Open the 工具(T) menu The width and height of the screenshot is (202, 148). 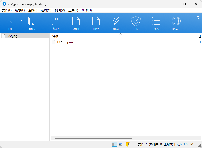[x=73, y=10]
